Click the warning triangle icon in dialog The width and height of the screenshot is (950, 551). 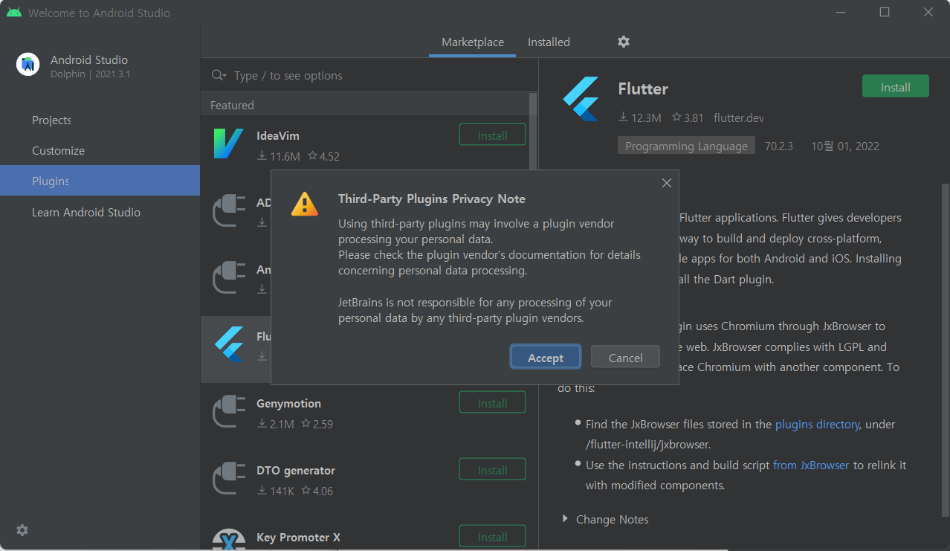click(305, 204)
